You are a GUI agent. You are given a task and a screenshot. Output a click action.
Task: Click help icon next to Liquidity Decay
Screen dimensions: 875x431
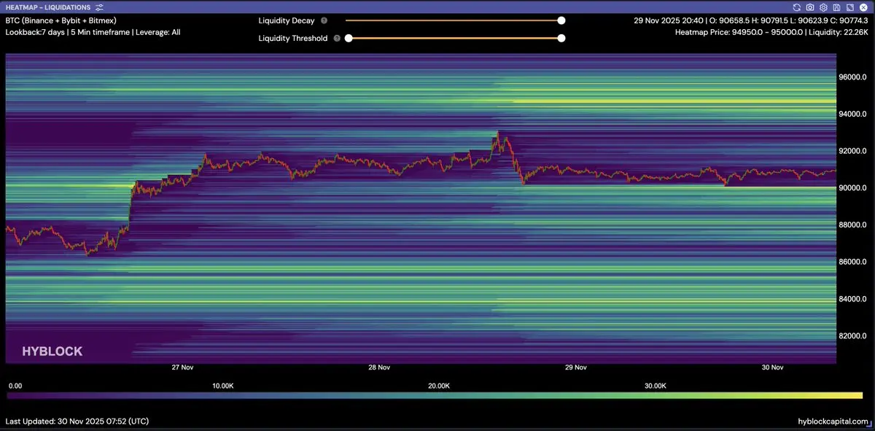coord(324,21)
